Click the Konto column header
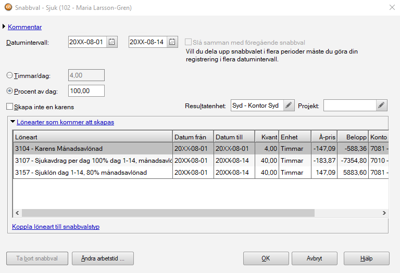 379,137
